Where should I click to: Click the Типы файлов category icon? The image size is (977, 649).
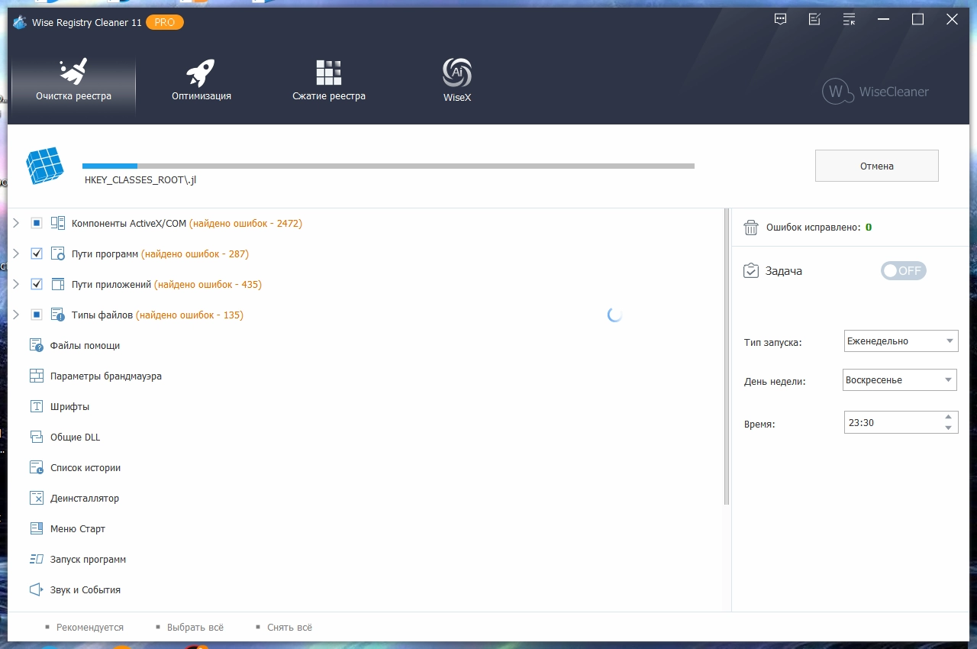tap(58, 315)
